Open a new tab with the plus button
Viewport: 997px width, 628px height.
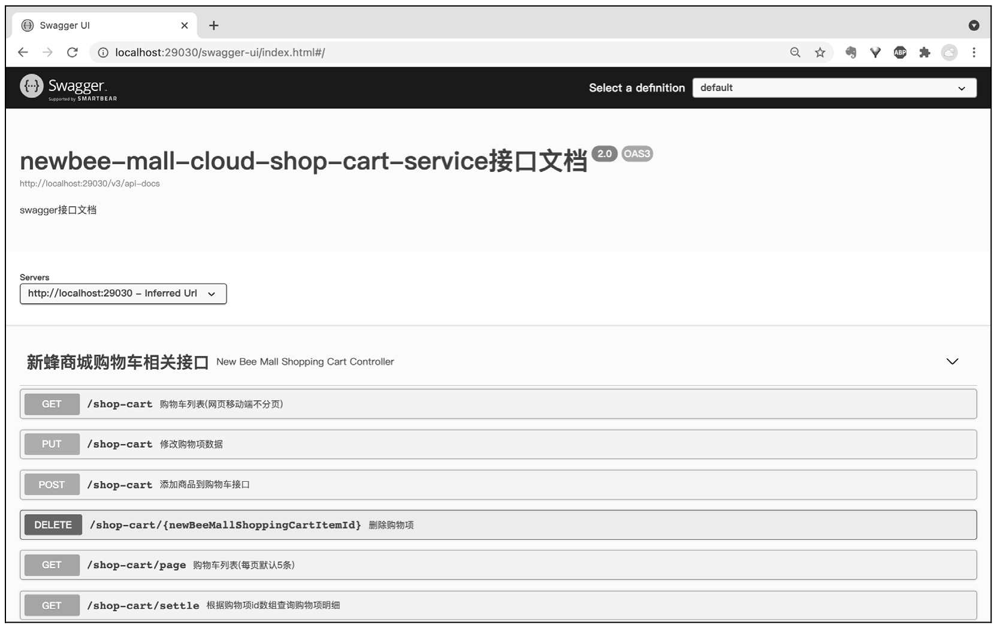(213, 25)
